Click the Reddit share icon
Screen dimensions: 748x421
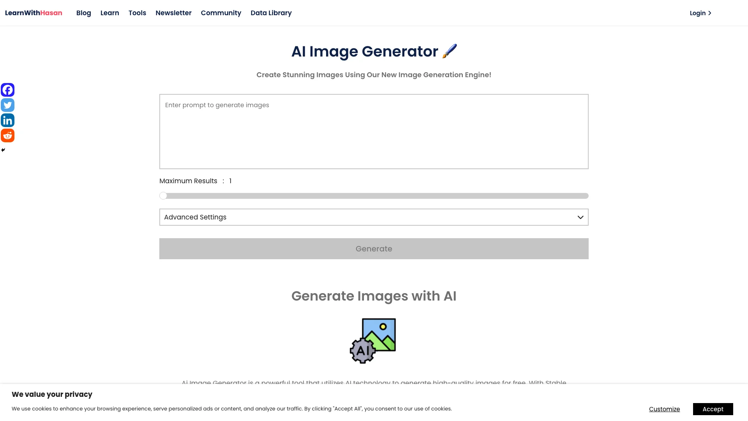(7, 135)
